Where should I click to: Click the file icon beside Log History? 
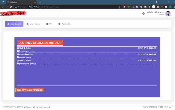pos(28,24)
